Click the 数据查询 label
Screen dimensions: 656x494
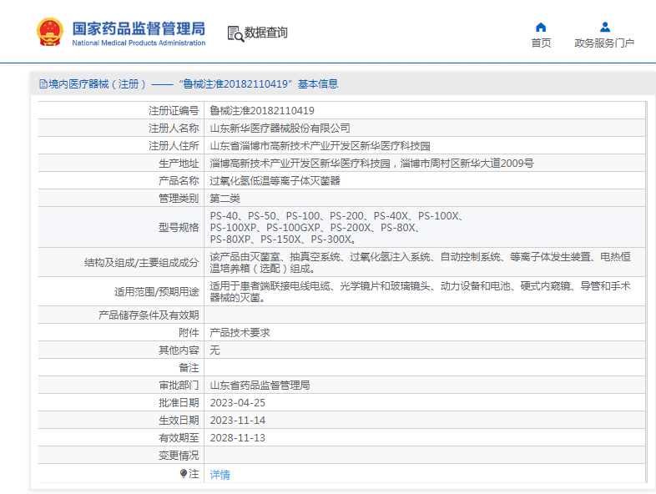pos(265,33)
